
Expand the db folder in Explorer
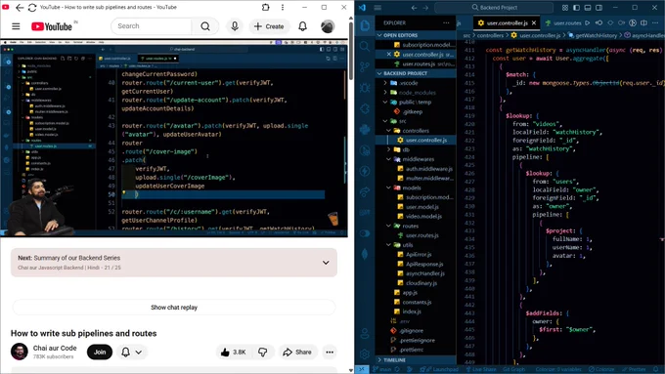[x=416, y=149]
